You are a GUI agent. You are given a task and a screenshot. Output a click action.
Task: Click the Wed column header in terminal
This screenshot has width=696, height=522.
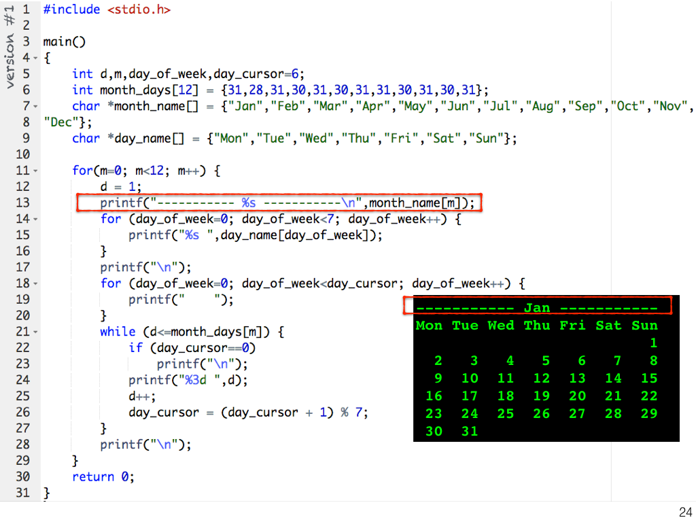click(x=501, y=326)
